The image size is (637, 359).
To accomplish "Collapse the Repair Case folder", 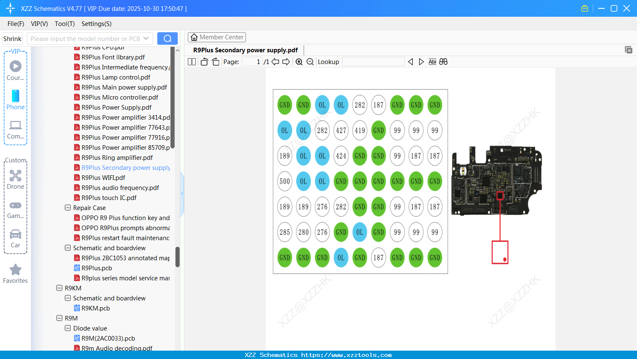I will [x=68, y=208].
